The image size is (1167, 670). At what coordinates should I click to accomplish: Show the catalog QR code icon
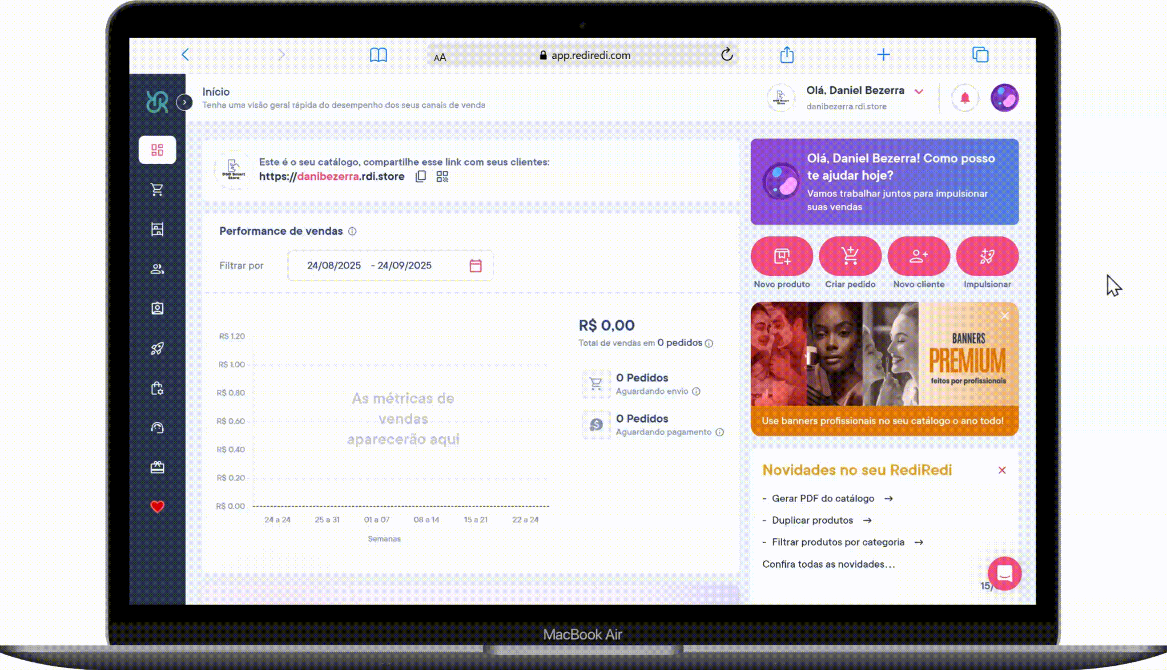tap(442, 177)
